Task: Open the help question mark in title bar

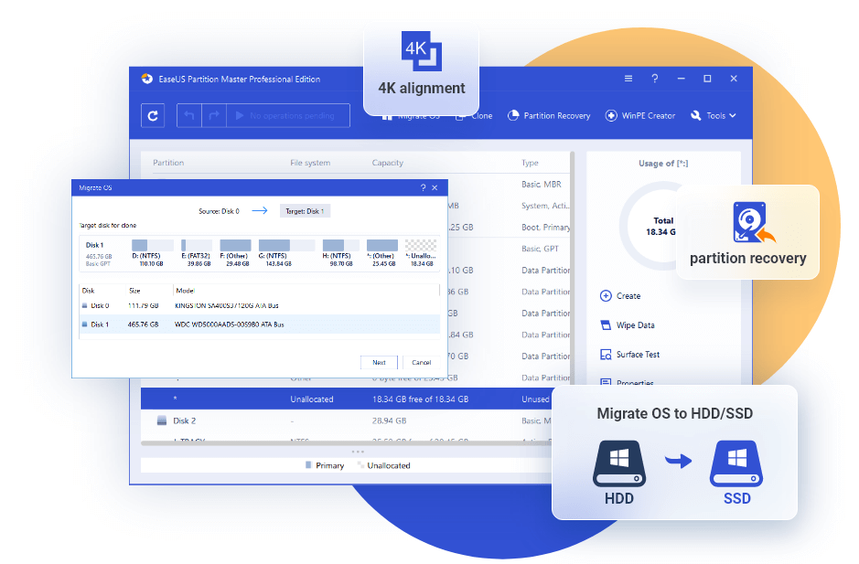Action: (654, 79)
